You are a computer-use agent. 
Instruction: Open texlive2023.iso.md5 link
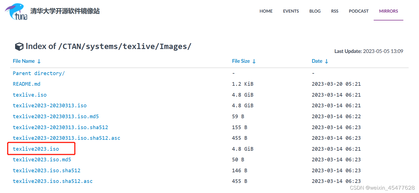[42, 160]
